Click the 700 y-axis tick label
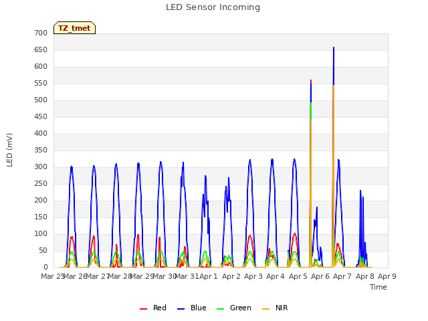 (41, 33)
